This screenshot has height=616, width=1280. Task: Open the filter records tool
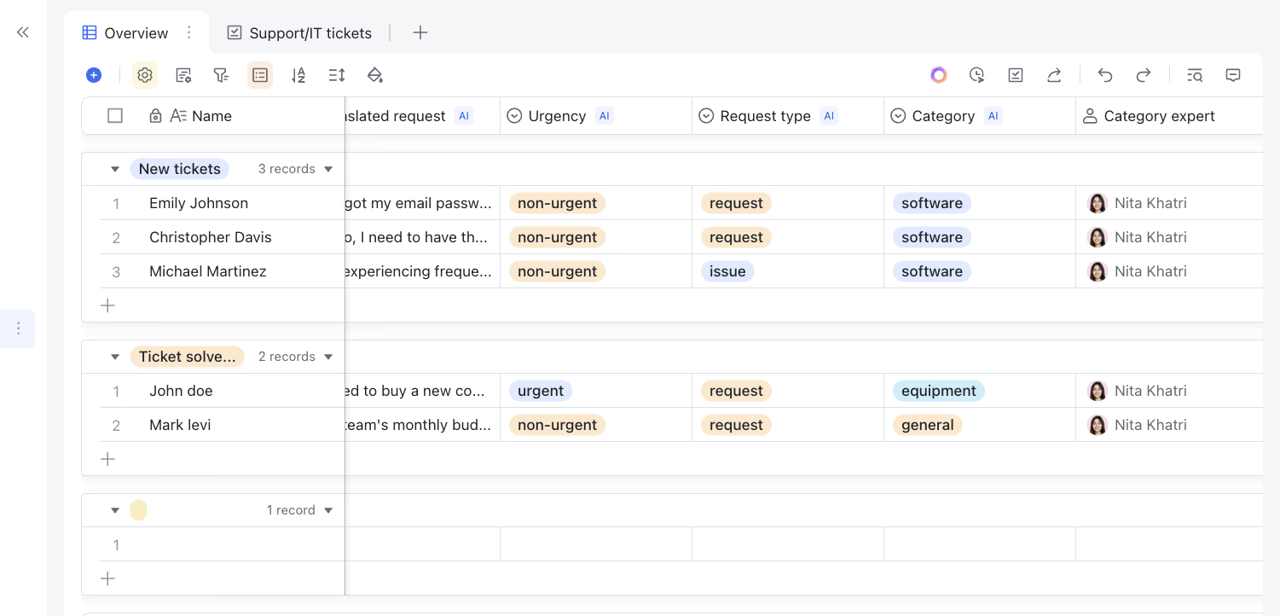[221, 75]
